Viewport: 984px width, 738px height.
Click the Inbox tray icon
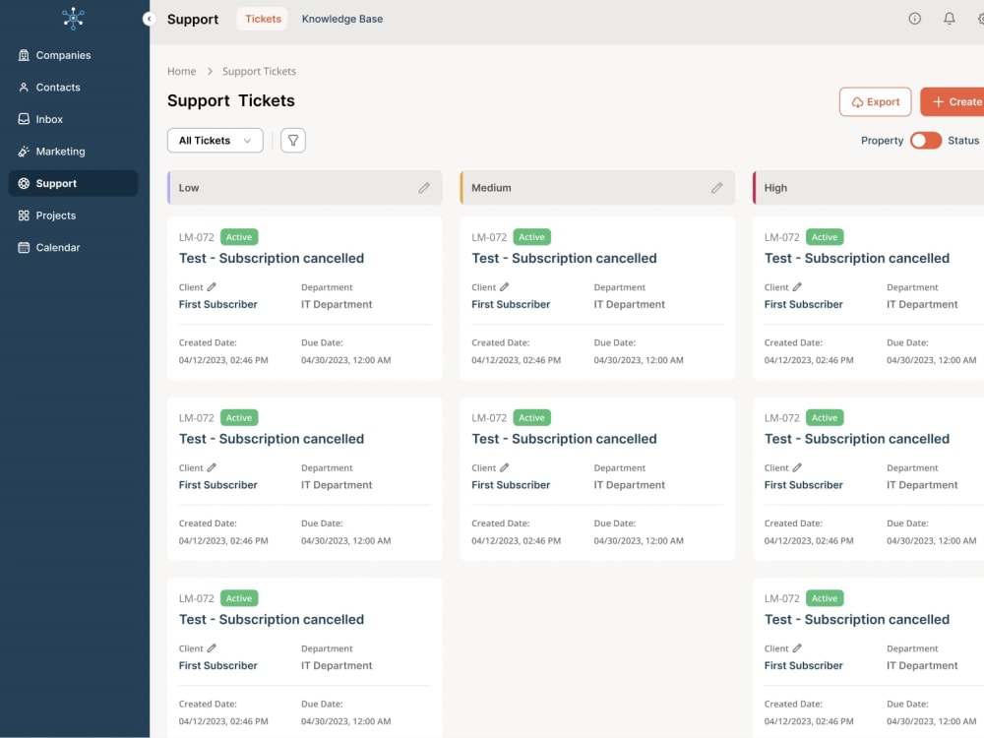coord(24,119)
